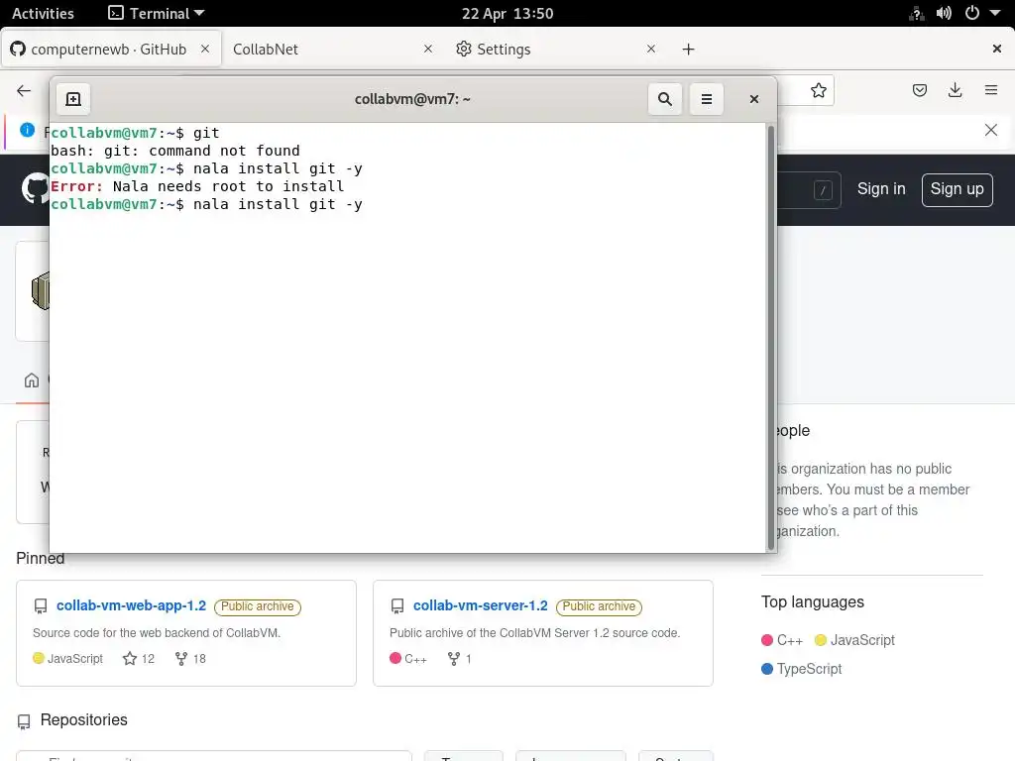Viewport: 1015px width, 761px height.
Task: Select the computernewb GitHub tab
Action: pyautogui.click(x=111, y=50)
